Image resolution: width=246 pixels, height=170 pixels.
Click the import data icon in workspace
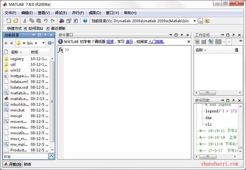[211, 42]
